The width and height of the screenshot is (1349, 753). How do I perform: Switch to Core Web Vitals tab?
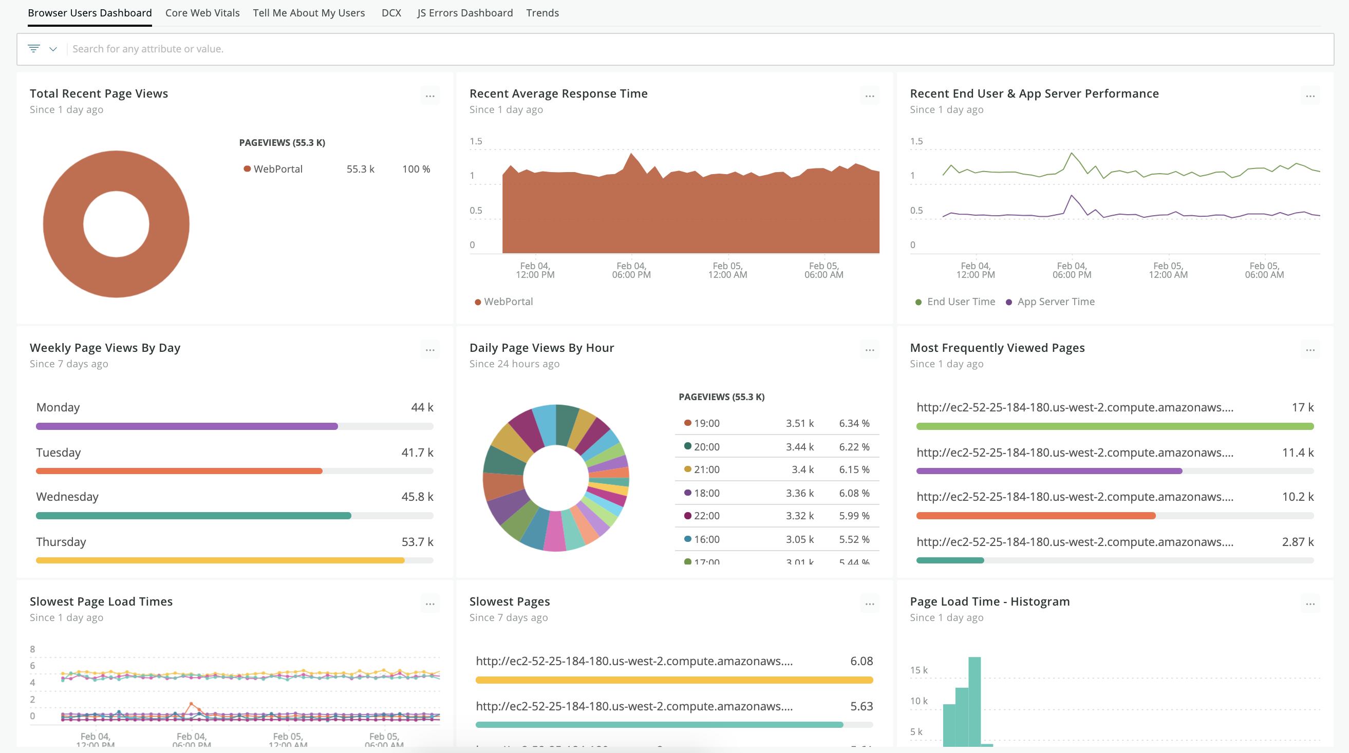click(x=202, y=12)
